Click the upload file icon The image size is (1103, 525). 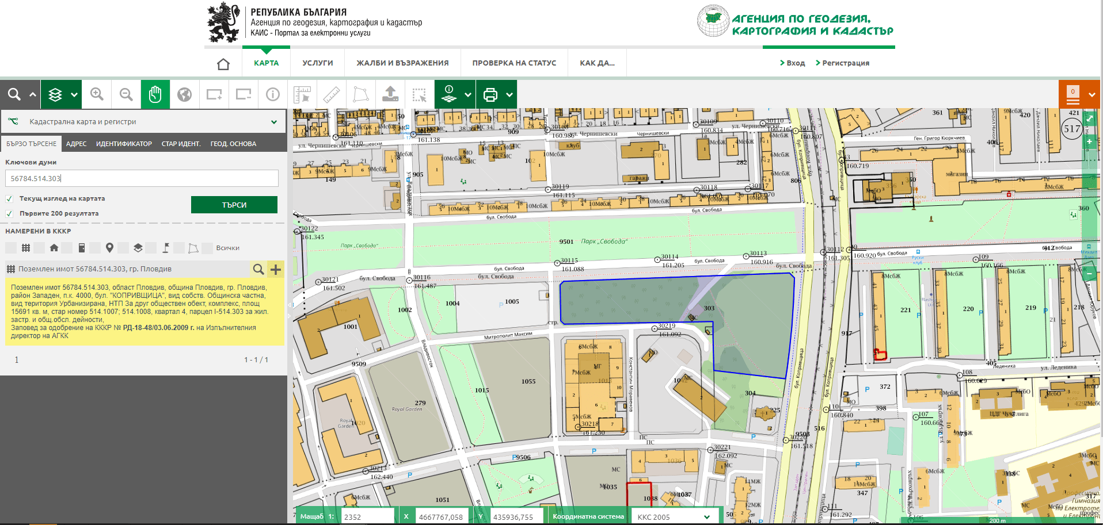click(x=390, y=94)
